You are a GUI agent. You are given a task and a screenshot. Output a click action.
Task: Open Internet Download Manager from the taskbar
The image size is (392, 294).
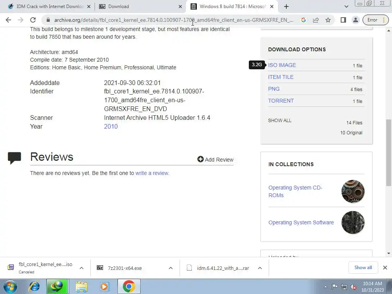point(57,286)
